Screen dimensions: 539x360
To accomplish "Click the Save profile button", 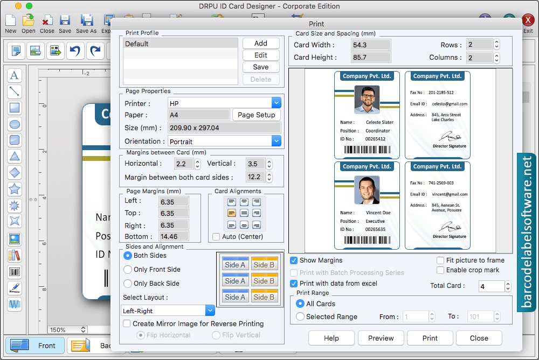I will pos(261,67).
